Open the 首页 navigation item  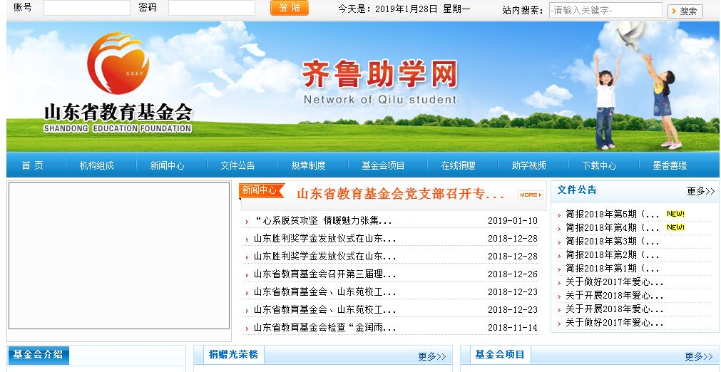(x=32, y=165)
